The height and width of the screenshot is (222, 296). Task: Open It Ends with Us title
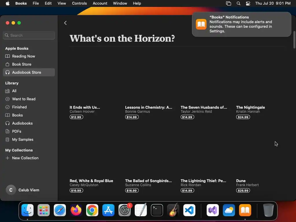pyautogui.click(x=85, y=107)
